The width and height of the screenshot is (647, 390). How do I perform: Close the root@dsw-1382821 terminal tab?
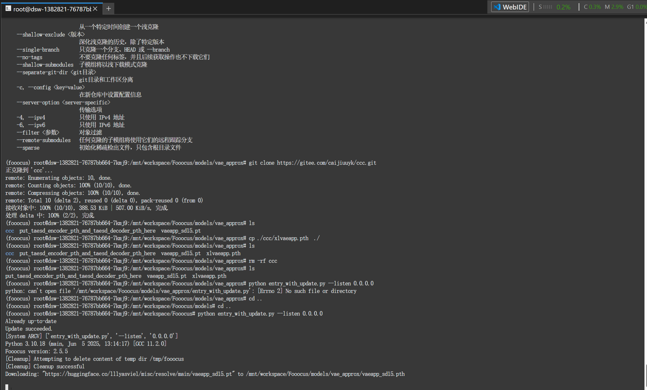tap(95, 8)
